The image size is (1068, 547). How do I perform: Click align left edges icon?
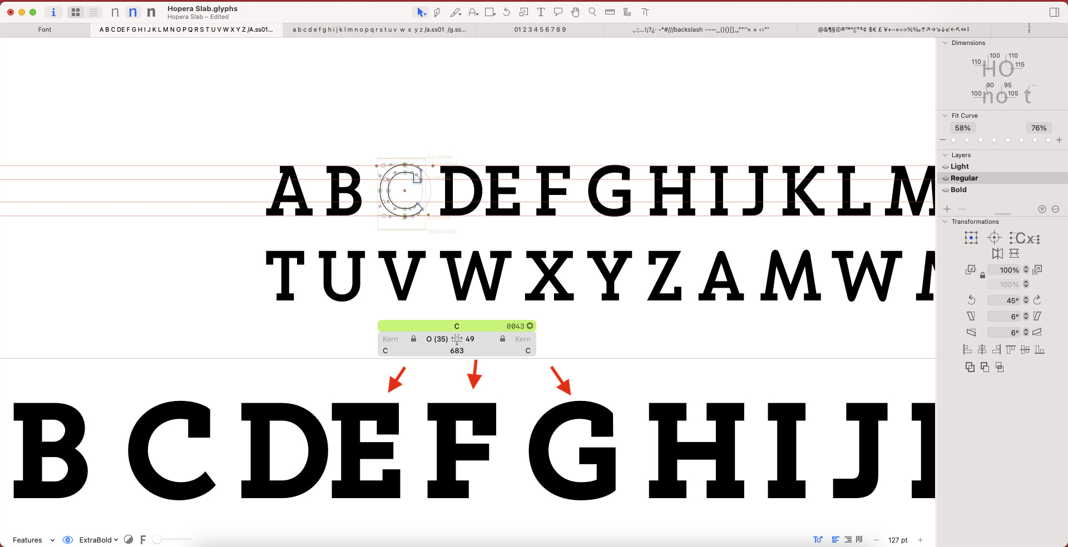pyautogui.click(x=967, y=350)
